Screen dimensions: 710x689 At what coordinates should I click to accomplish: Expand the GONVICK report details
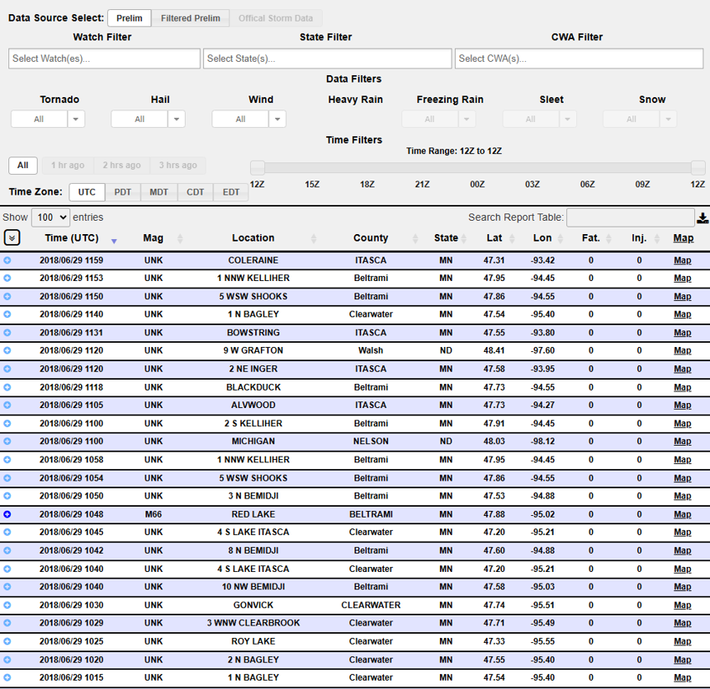(x=8, y=605)
